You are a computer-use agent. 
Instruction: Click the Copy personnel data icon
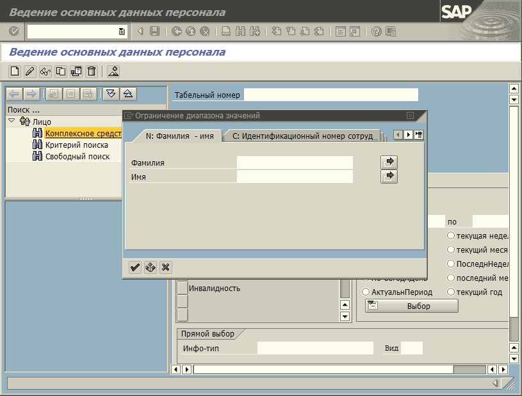(60, 72)
